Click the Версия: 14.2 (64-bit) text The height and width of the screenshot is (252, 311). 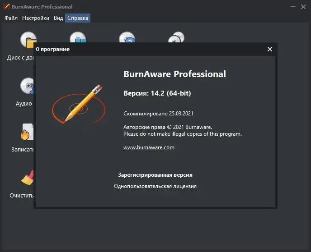pos(157,93)
